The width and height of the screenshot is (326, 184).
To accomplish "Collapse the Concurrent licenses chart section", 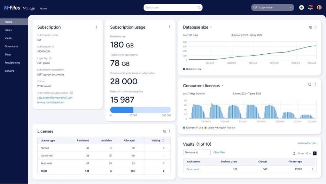I will (223, 86).
